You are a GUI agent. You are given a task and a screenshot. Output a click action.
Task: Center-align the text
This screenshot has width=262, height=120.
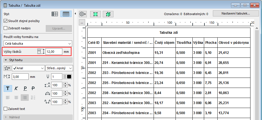click(16, 97)
